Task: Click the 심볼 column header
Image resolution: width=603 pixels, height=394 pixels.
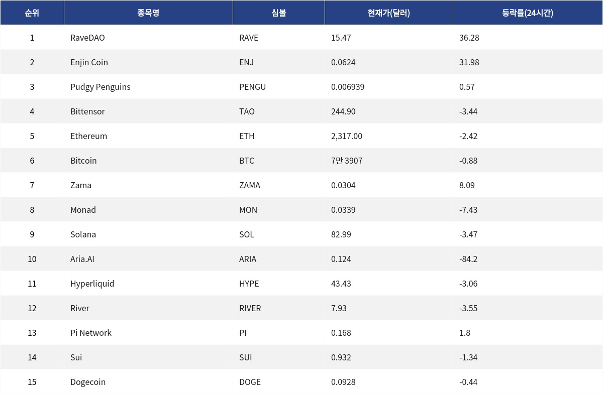Action: (278, 13)
